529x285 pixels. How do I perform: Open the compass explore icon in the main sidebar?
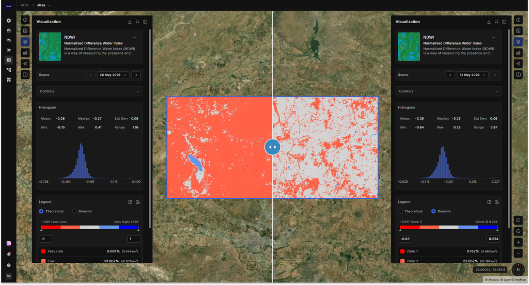pos(9,21)
